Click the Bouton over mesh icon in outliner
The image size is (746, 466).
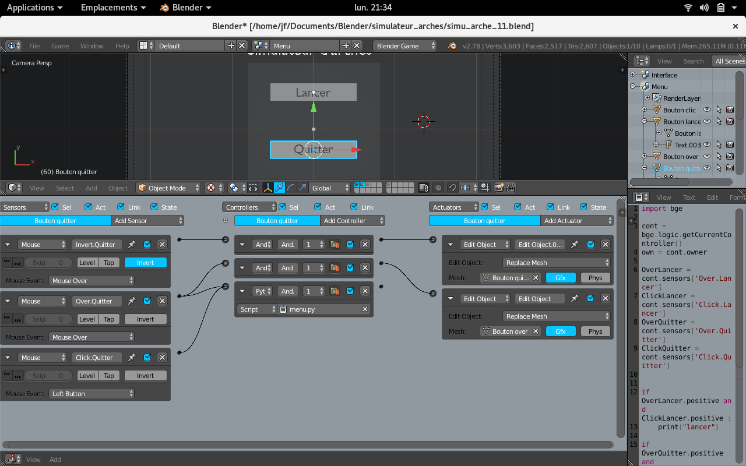click(657, 156)
